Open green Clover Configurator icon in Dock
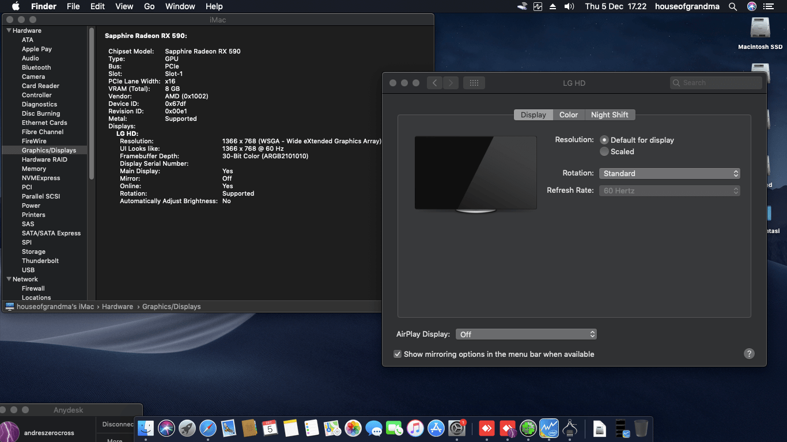The height and width of the screenshot is (442, 787). click(528, 428)
